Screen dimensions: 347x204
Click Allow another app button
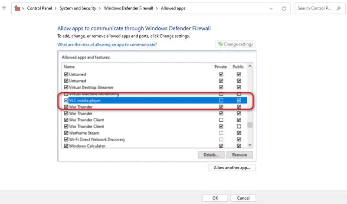(x=232, y=168)
